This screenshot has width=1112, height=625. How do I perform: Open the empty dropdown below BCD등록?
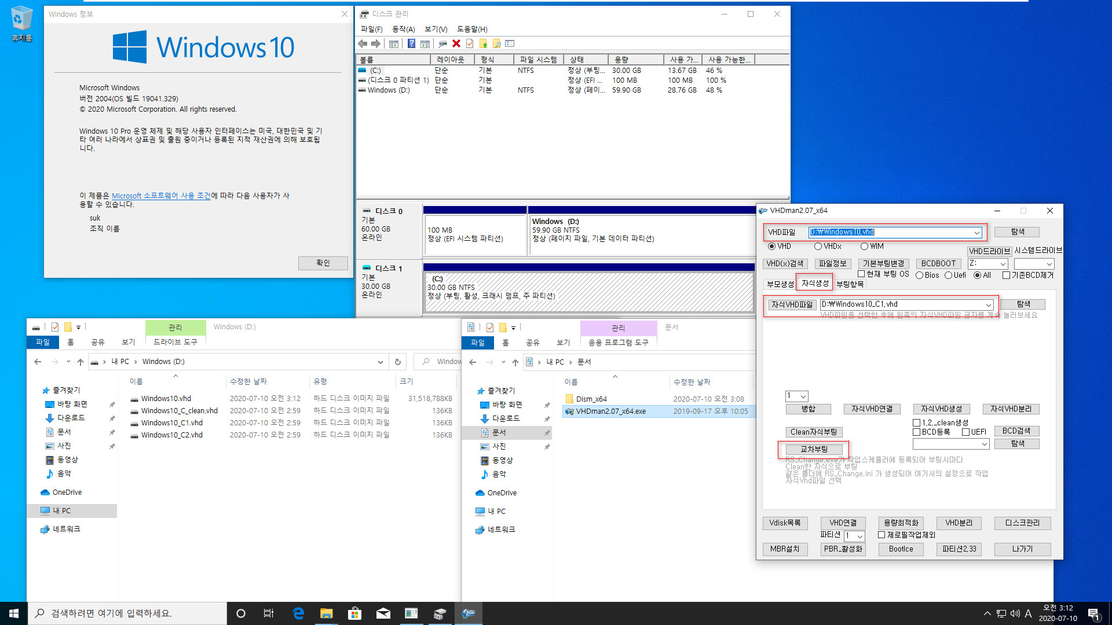[x=984, y=444]
